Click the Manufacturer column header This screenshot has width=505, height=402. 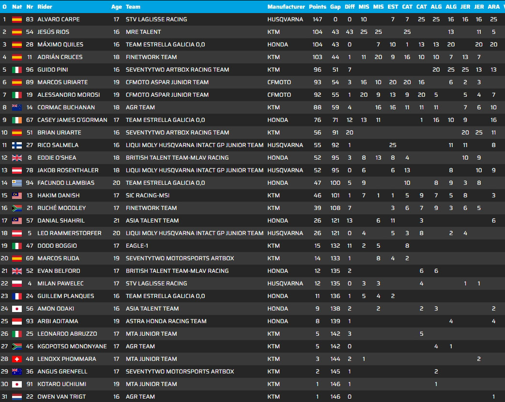[286, 7]
